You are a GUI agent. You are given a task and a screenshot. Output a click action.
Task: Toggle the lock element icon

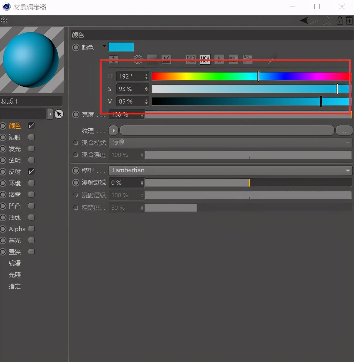pyautogui.click(x=340, y=20)
